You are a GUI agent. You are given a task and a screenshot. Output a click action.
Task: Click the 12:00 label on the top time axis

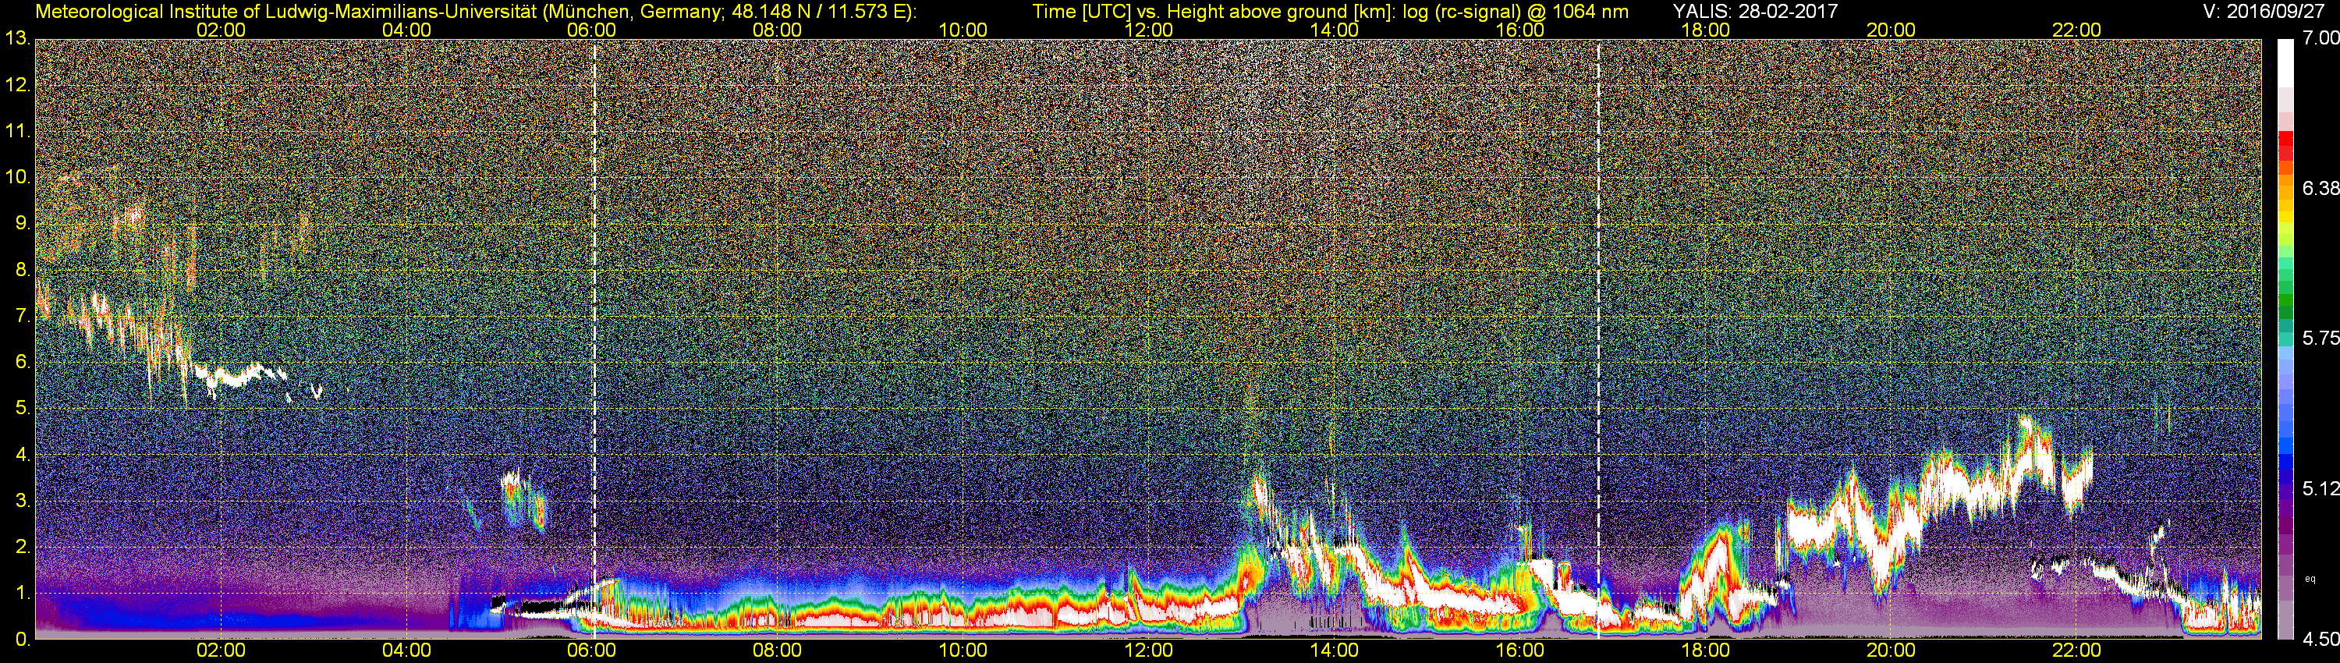pyautogui.click(x=1148, y=30)
